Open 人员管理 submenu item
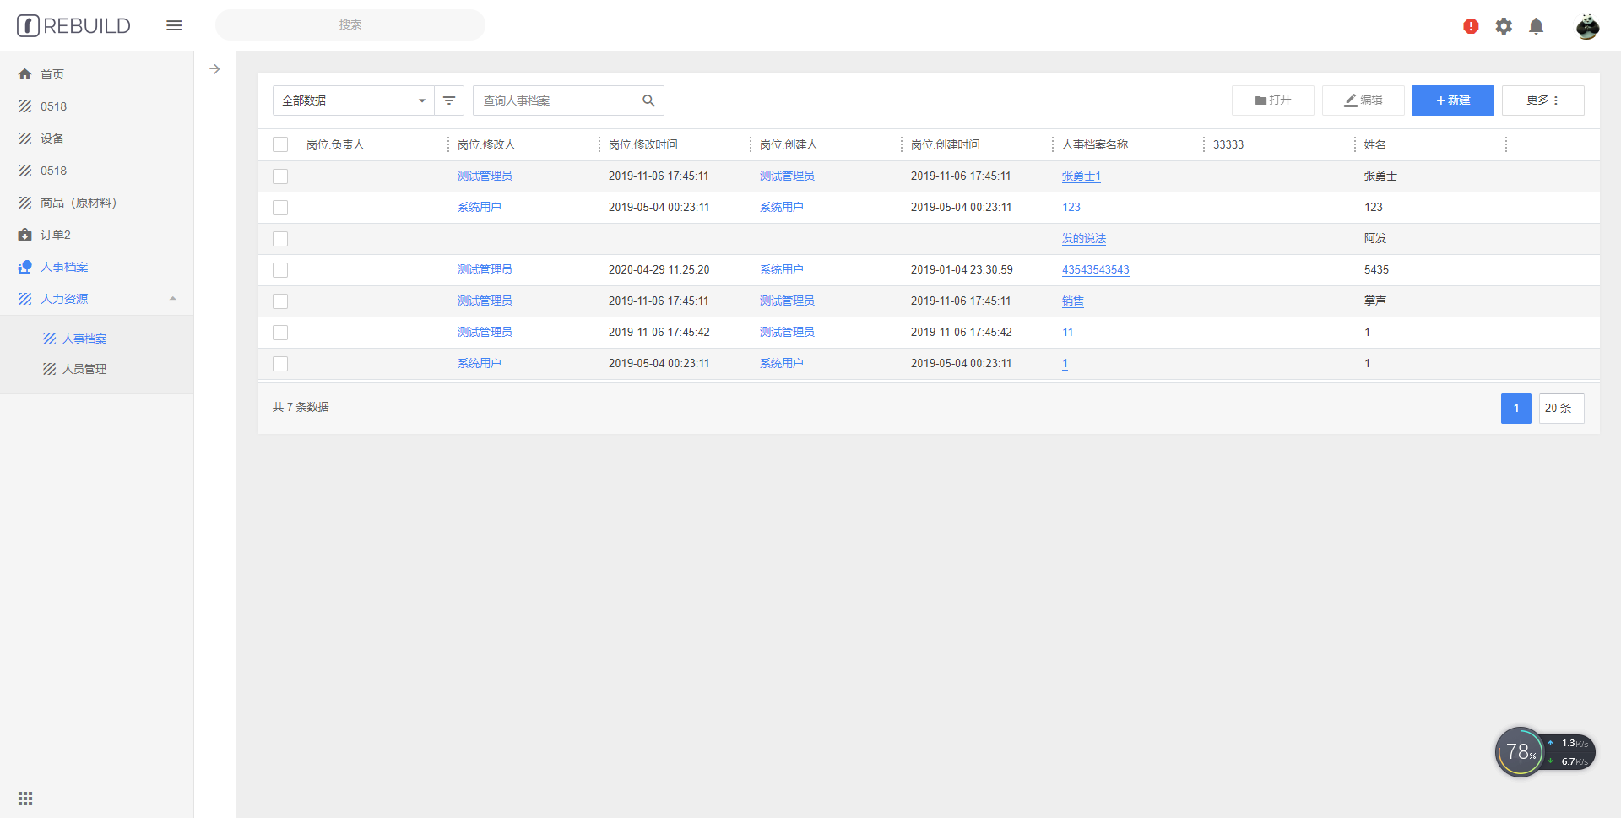 [84, 369]
